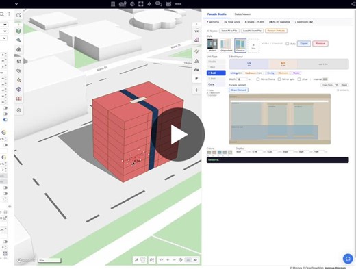Screen dimensions: 356x269
Task: Select the 1 Bed unit type
Action: tap(216, 67)
